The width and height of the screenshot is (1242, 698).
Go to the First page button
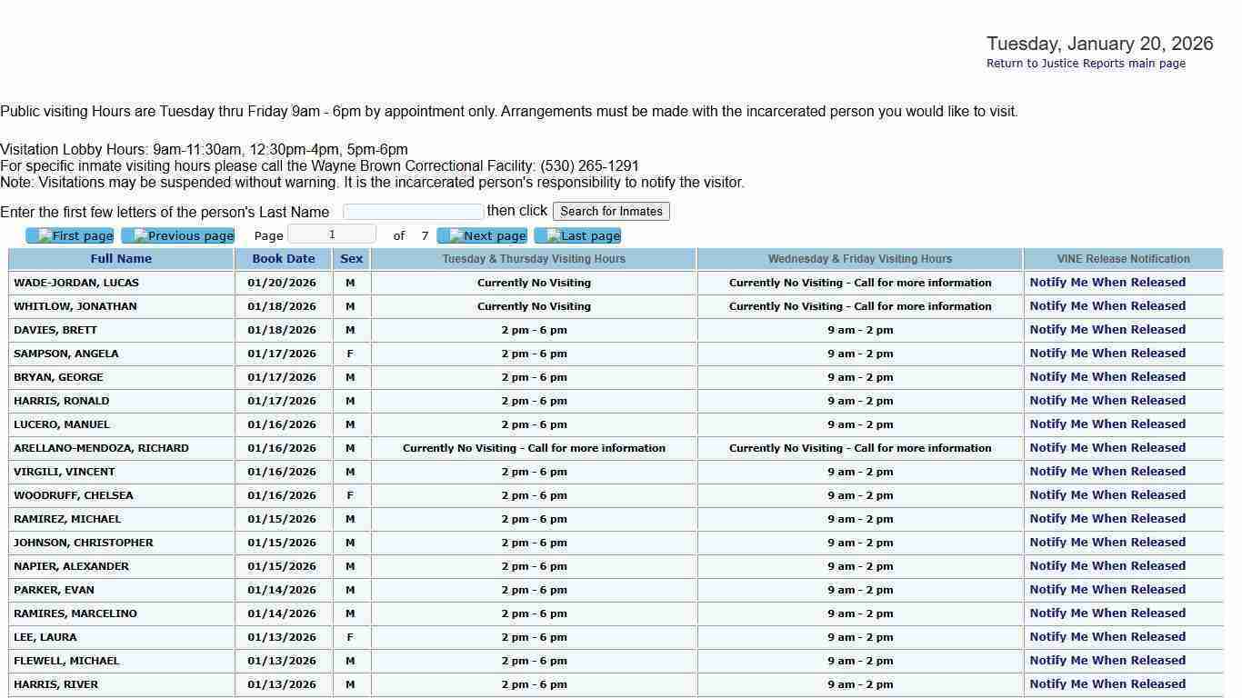(70, 236)
